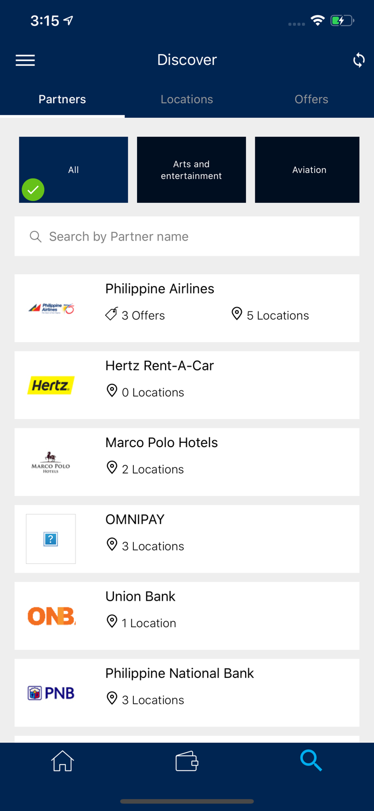Open the Marco Polo Hotels partner card
This screenshot has width=374, height=811.
[187, 462]
